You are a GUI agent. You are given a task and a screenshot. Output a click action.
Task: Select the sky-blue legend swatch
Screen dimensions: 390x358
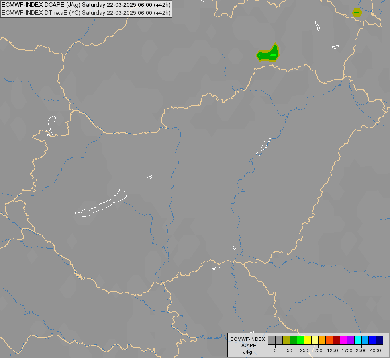(x=365, y=340)
